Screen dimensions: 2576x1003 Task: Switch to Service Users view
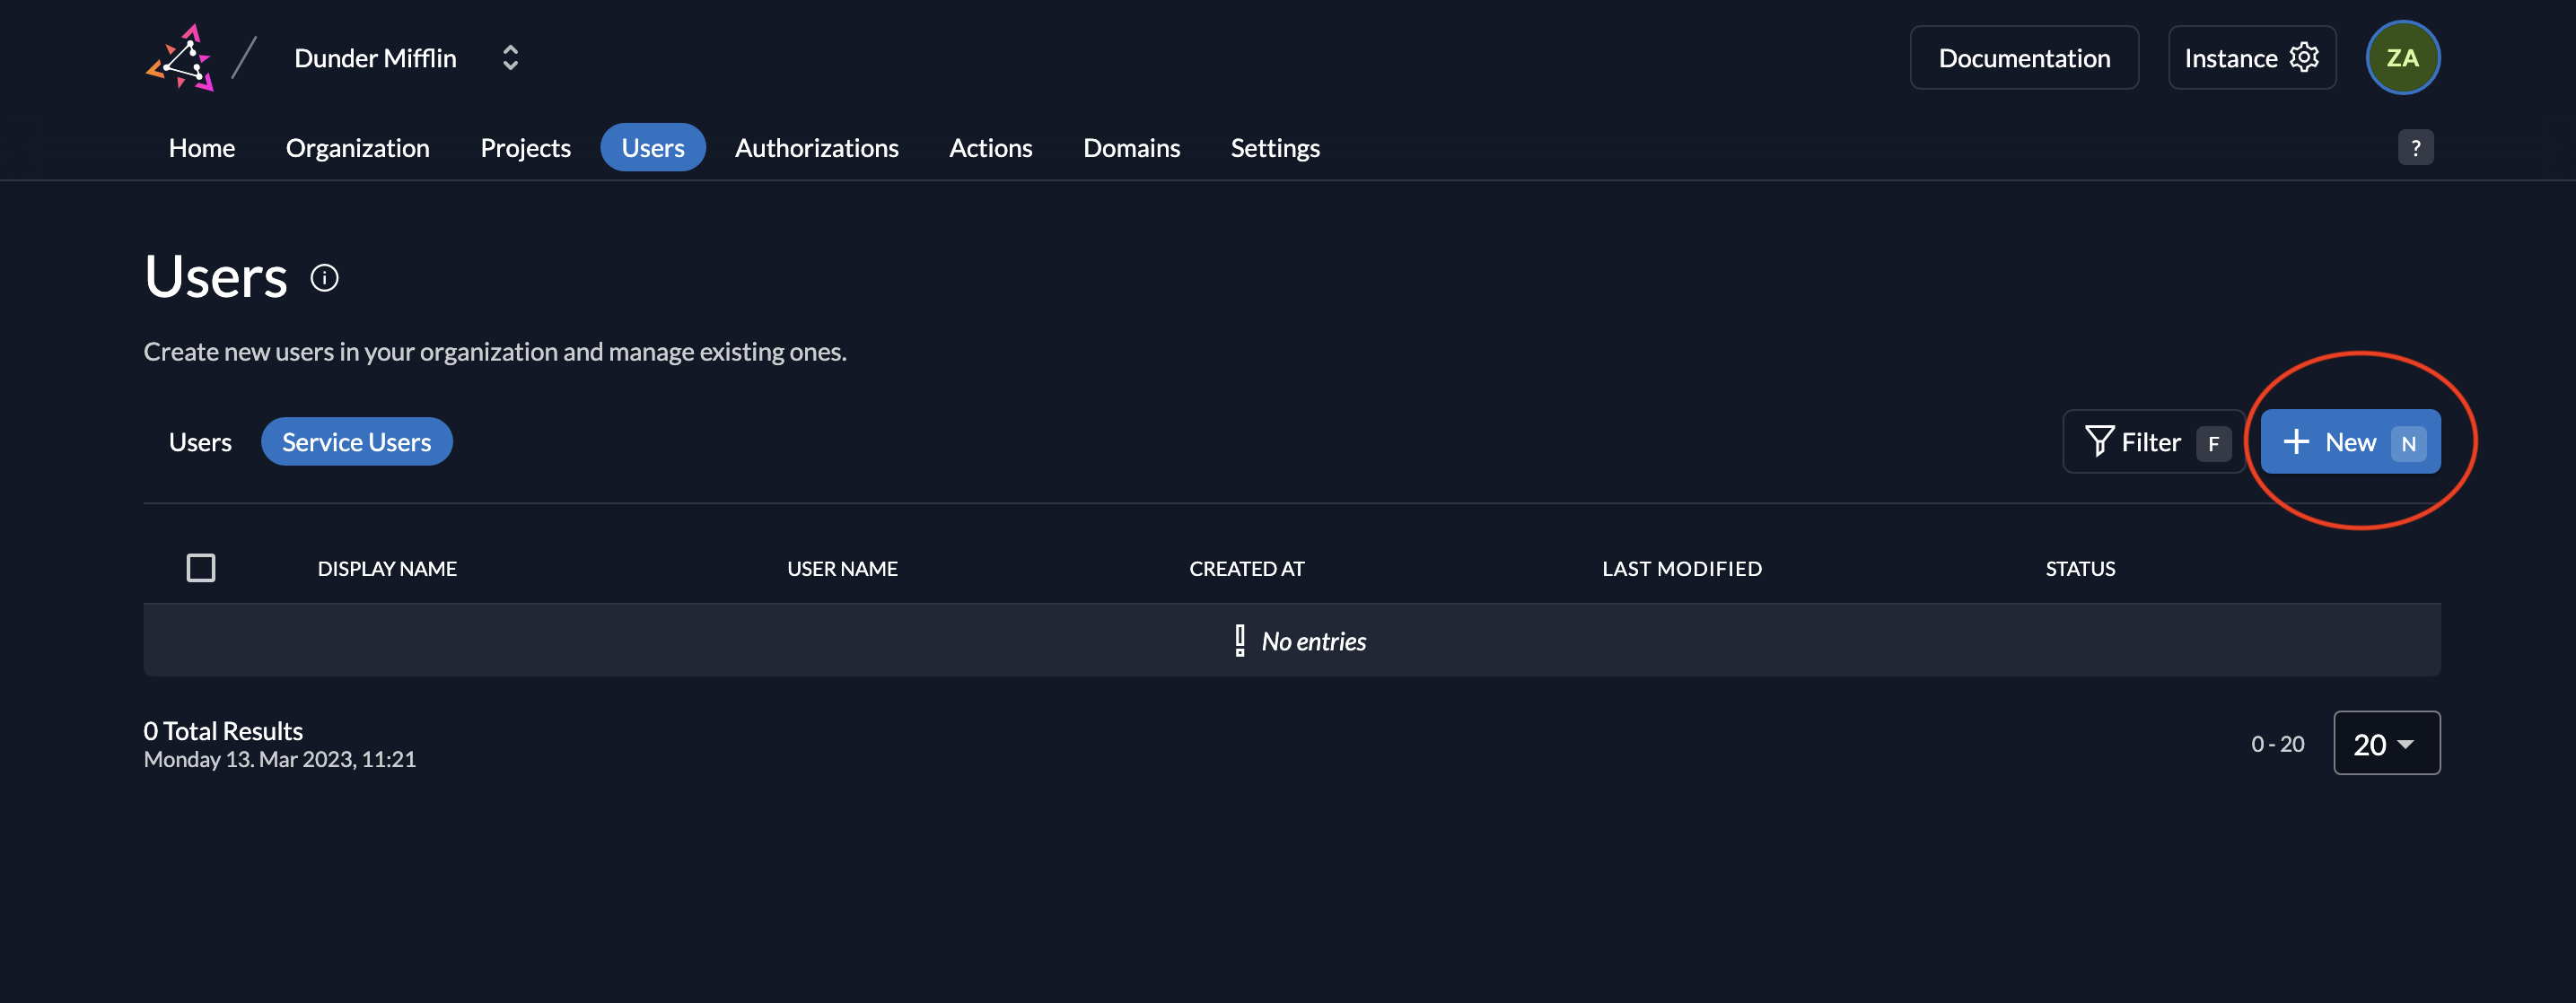click(356, 441)
